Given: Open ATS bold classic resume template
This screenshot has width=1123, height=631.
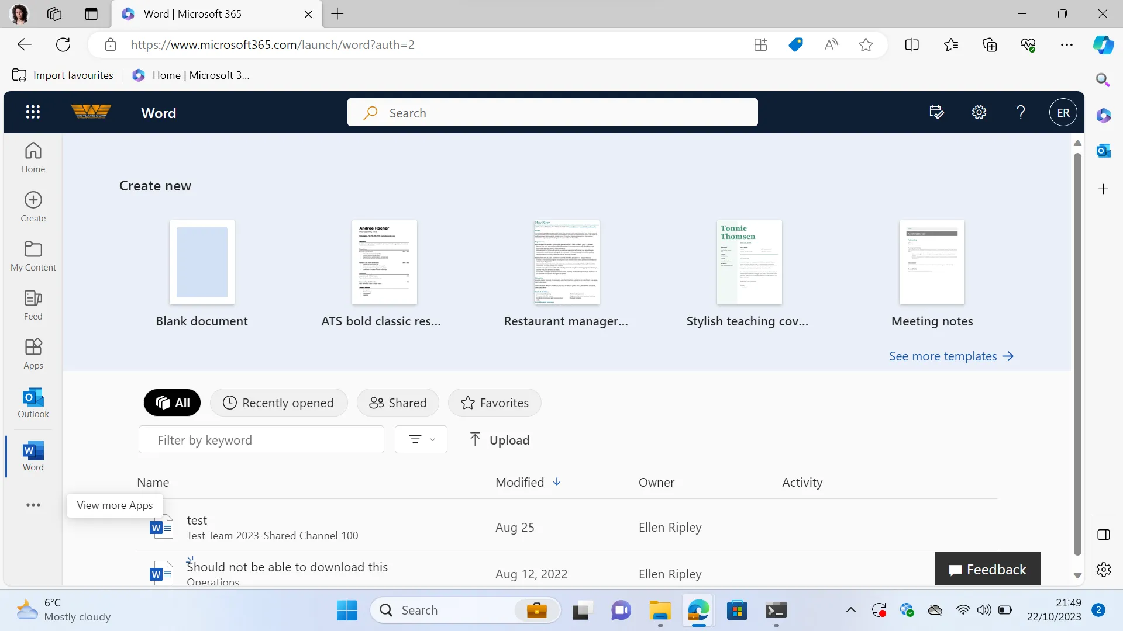Looking at the screenshot, I should click(381, 274).
